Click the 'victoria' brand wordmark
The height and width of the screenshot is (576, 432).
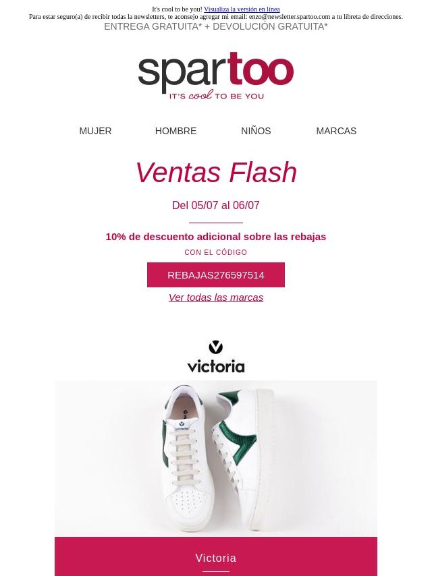point(216,367)
